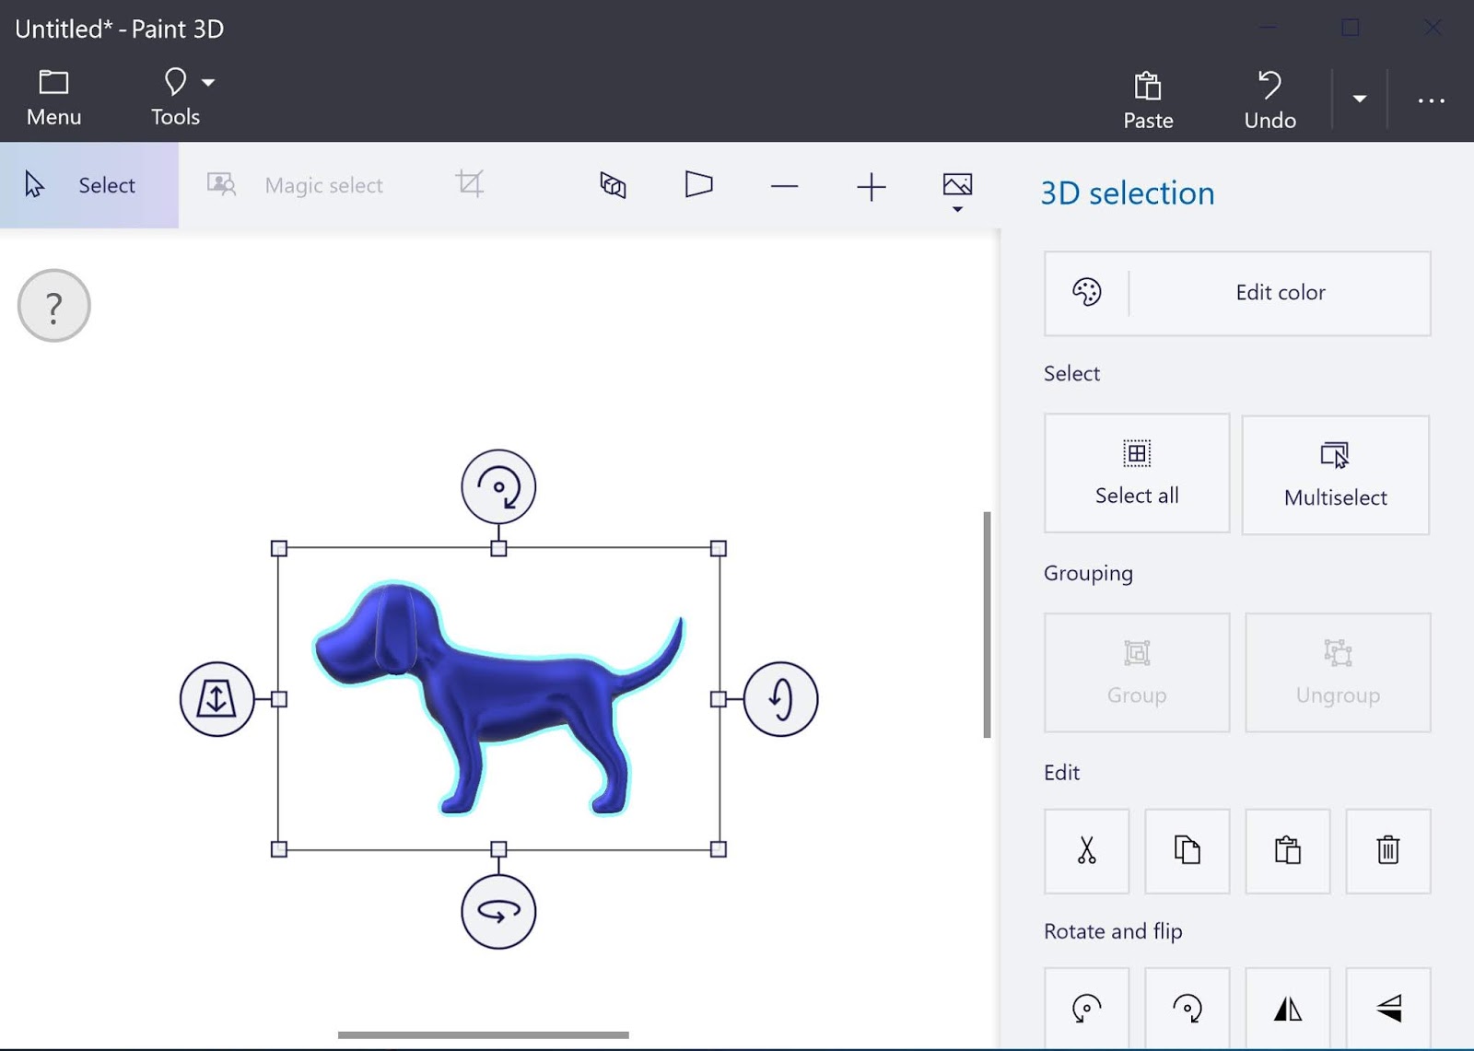Zoom in on the canvas
Image resolution: width=1474 pixels, height=1051 pixels.
[871, 186]
